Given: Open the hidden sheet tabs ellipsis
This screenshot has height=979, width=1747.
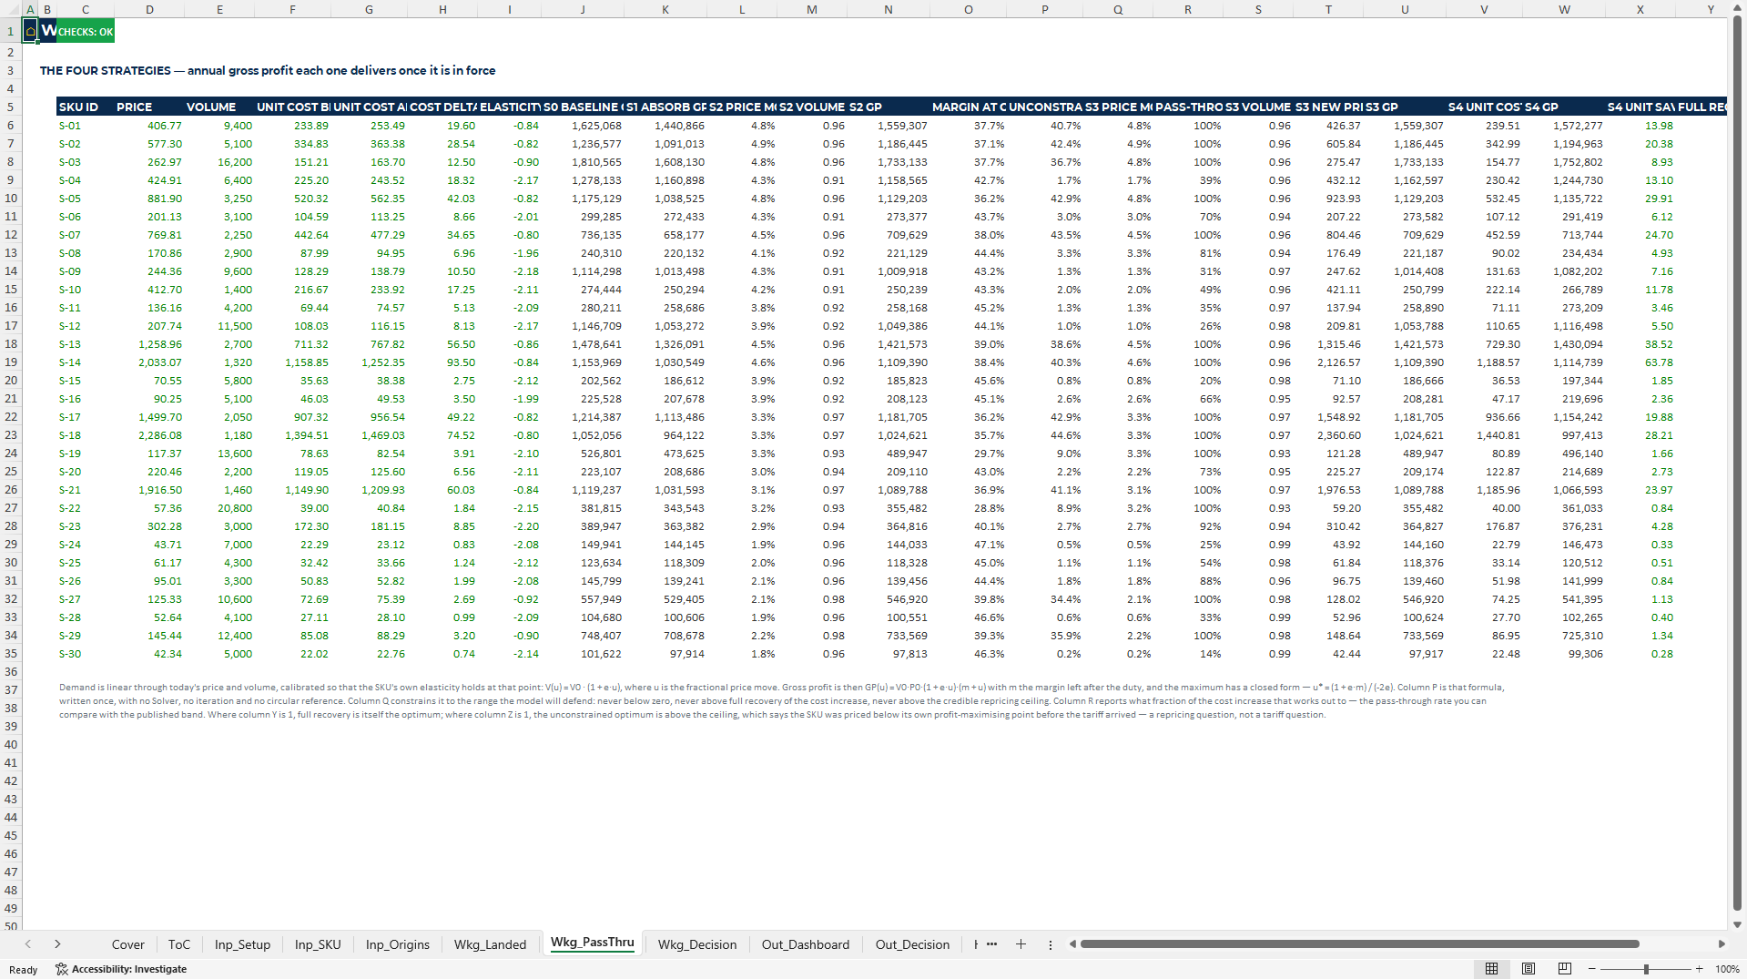Looking at the screenshot, I should click(991, 944).
